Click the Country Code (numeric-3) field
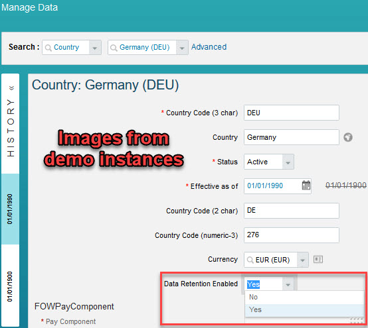Image resolution: width=368 pixels, height=328 pixels. [291, 235]
